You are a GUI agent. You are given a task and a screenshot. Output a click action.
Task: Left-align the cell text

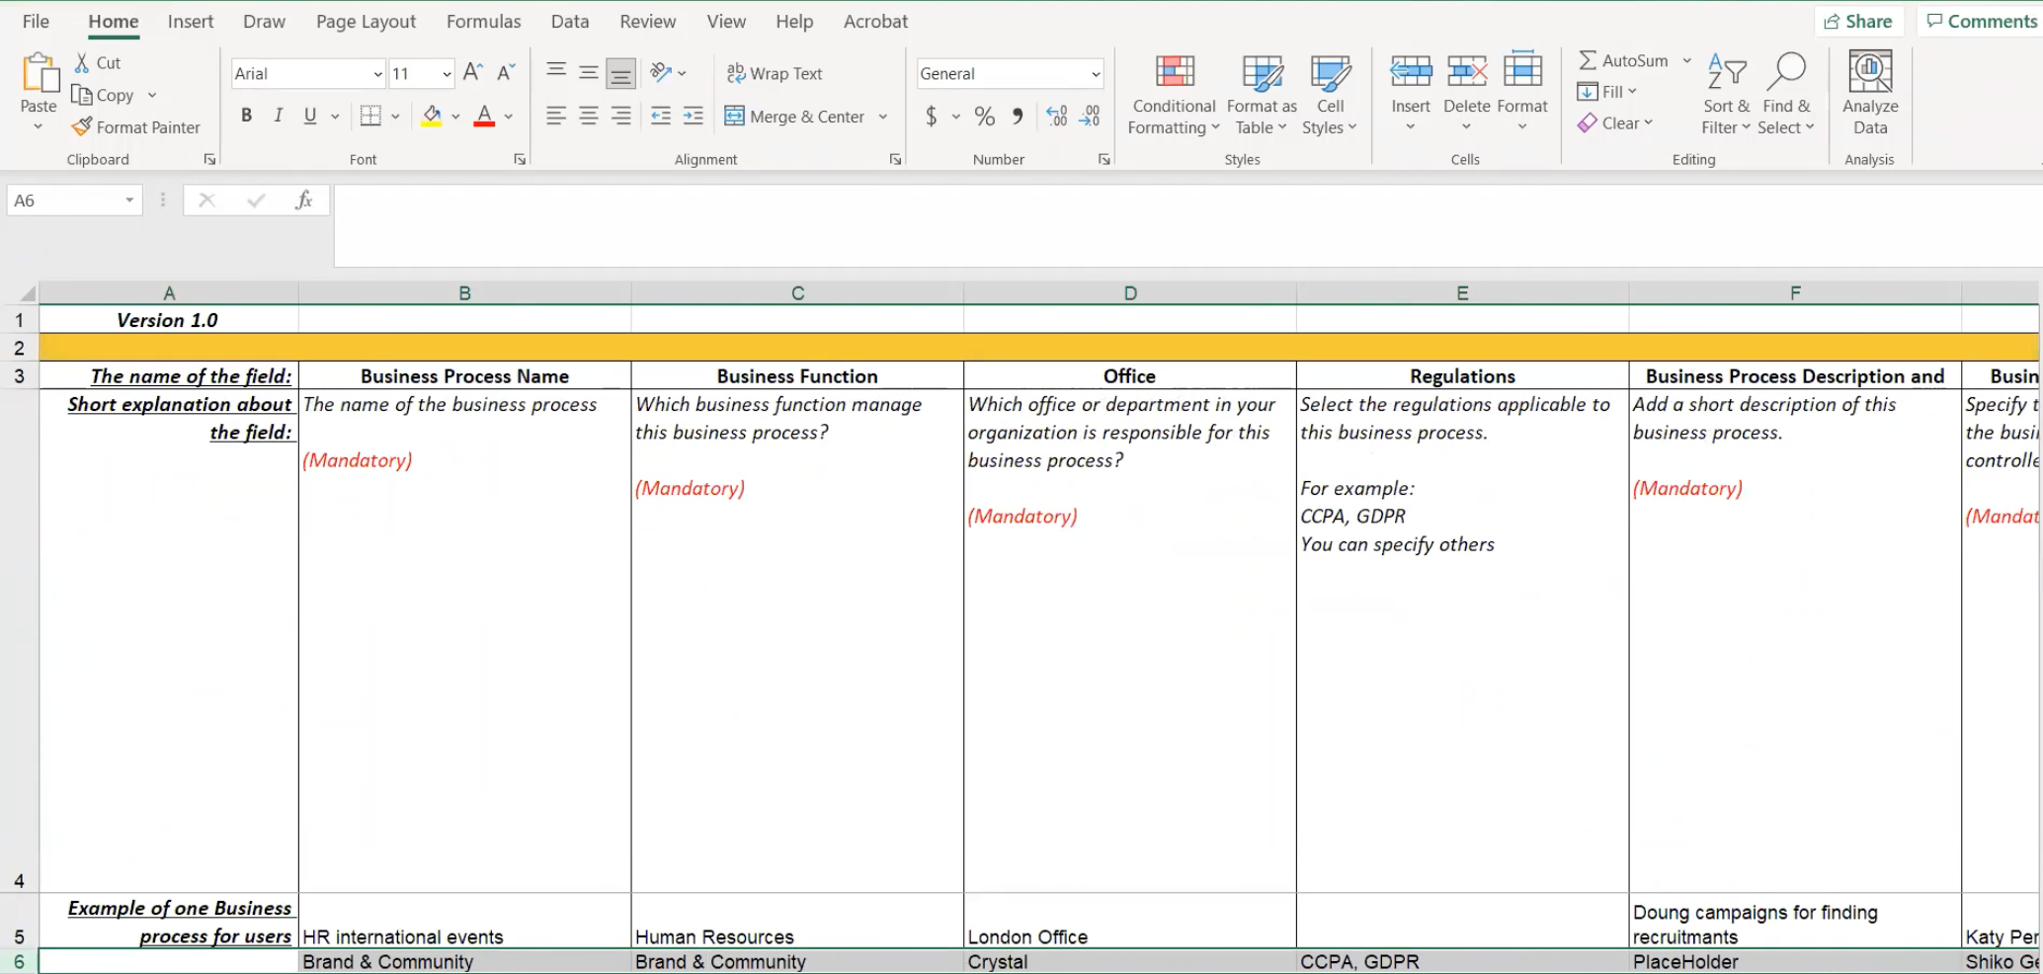click(x=556, y=116)
